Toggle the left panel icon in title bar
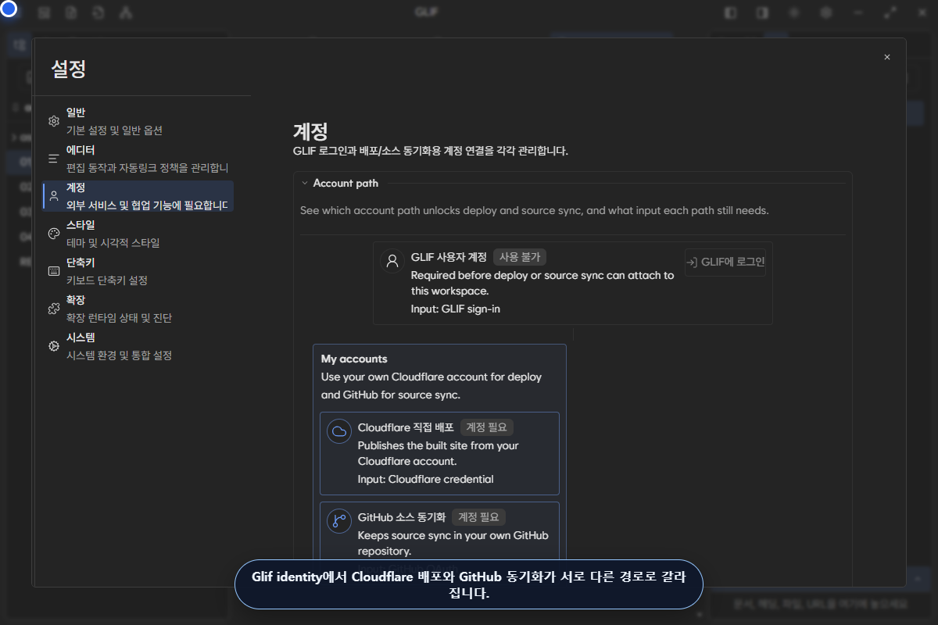The width and height of the screenshot is (938, 625). [x=730, y=13]
